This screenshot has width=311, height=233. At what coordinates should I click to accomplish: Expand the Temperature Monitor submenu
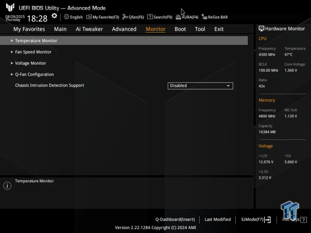tap(124, 41)
